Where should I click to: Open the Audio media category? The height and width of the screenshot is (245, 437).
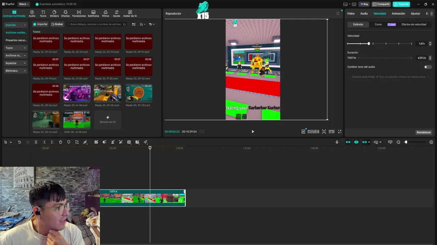pyautogui.click(x=32, y=14)
